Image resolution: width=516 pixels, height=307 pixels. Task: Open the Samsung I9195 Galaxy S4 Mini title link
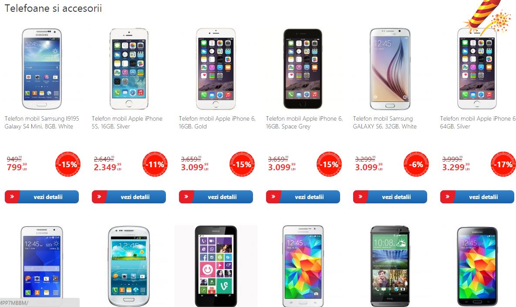(42, 122)
